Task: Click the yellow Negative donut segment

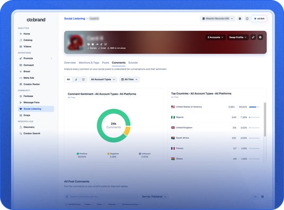Action: click(x=127, y=131)
